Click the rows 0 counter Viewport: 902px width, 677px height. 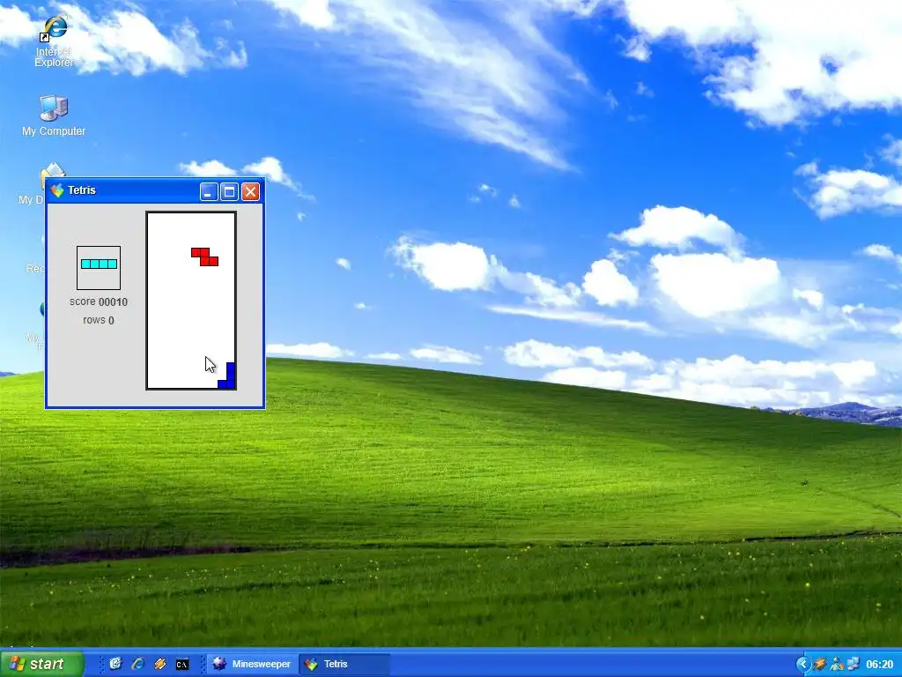(x=99, y=320)
